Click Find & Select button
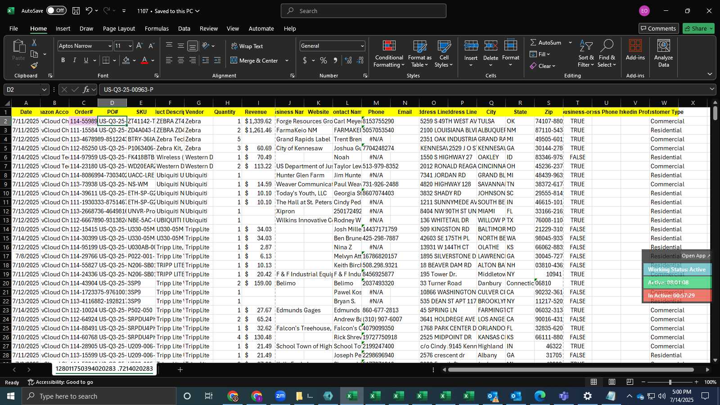720x405 pixels. (607, 54)
